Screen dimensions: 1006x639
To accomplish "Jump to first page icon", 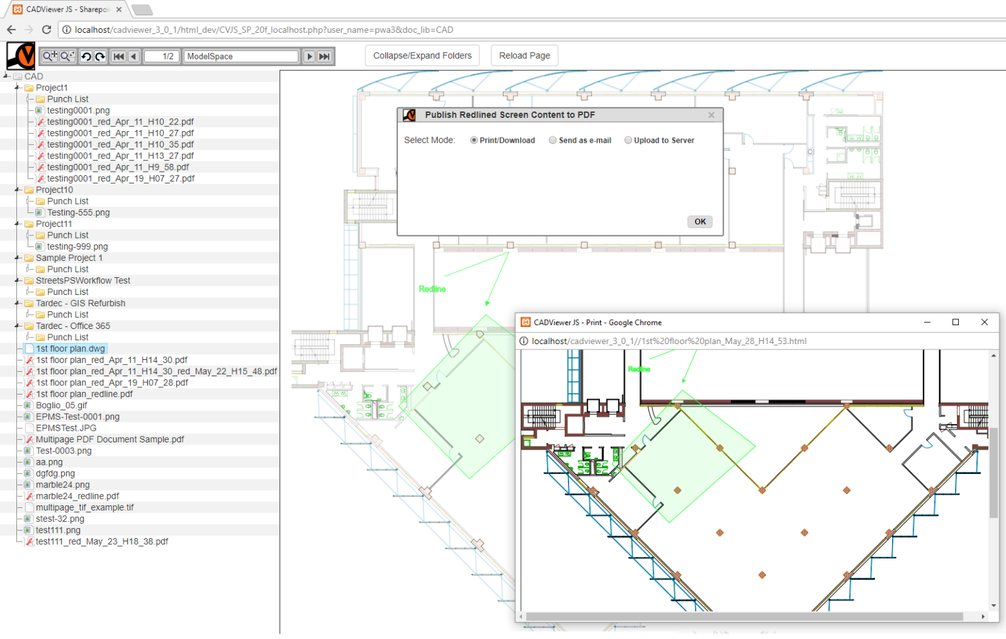I will [119, 56].
